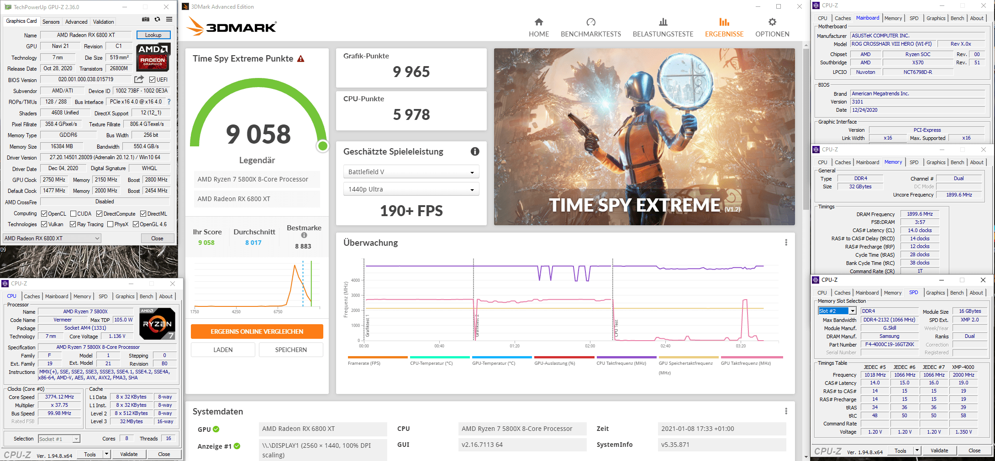Toggle the OpenGL 4.6 checkbox
Image resolution: width=995 pixels, height=461 pixels.
[x=136, y=224]
